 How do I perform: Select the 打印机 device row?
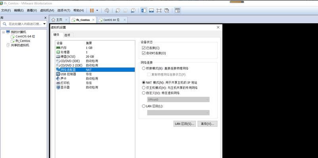pyautogui.click(x=95, y=83)
